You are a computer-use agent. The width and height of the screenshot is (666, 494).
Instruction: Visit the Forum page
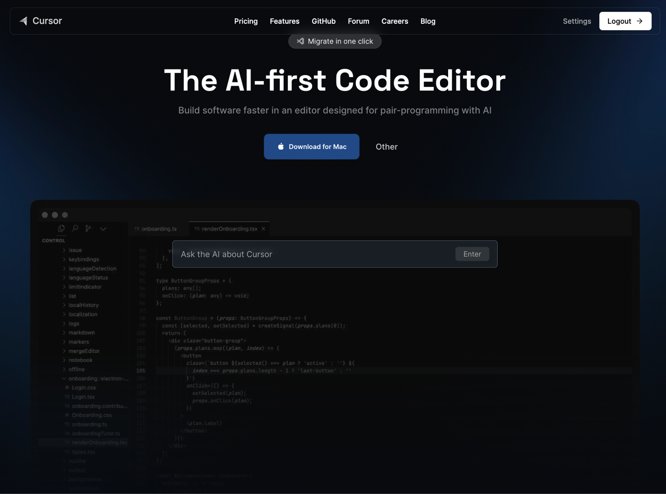coord(358,21)
